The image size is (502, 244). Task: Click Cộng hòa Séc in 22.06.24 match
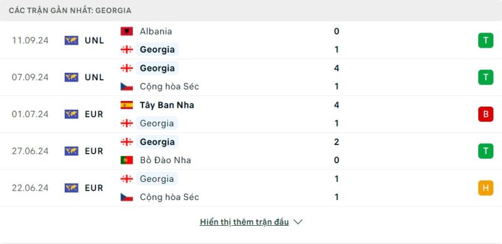click(169, 197)
